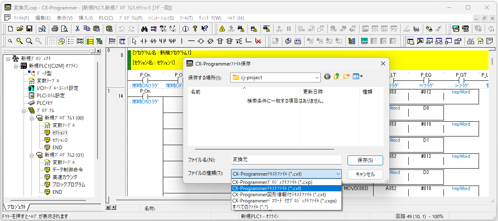Screen dimensions: 498x221
Task: Select the new coil tool
Action: click(201, 41)
